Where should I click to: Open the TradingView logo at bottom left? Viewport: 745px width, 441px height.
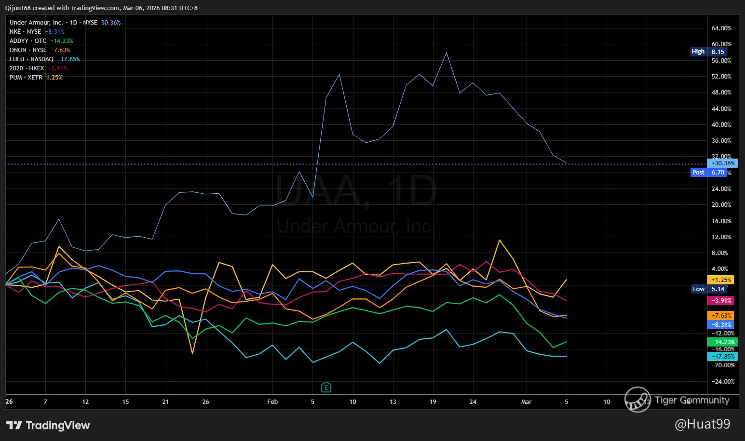coord(48,425)
